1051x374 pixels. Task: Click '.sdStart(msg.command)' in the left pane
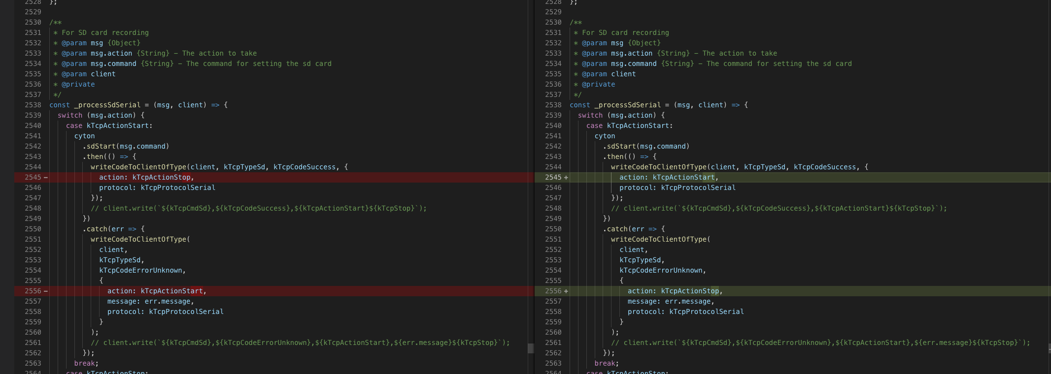tap(126, 146)
